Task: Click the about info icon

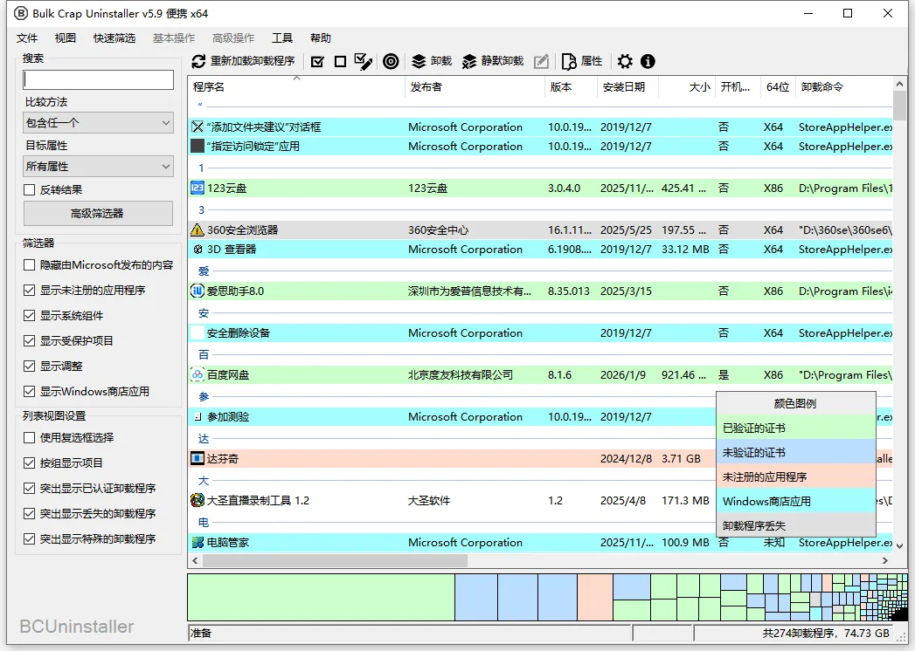Action: point(648,61)
